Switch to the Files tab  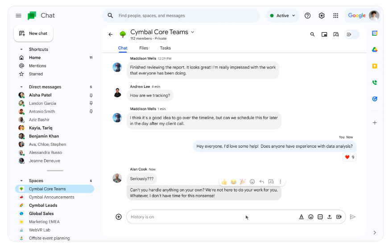tap(144, 48)
